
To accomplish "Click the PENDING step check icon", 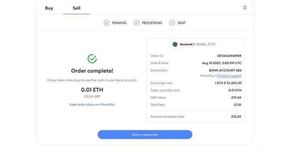I will pos(106,23).
